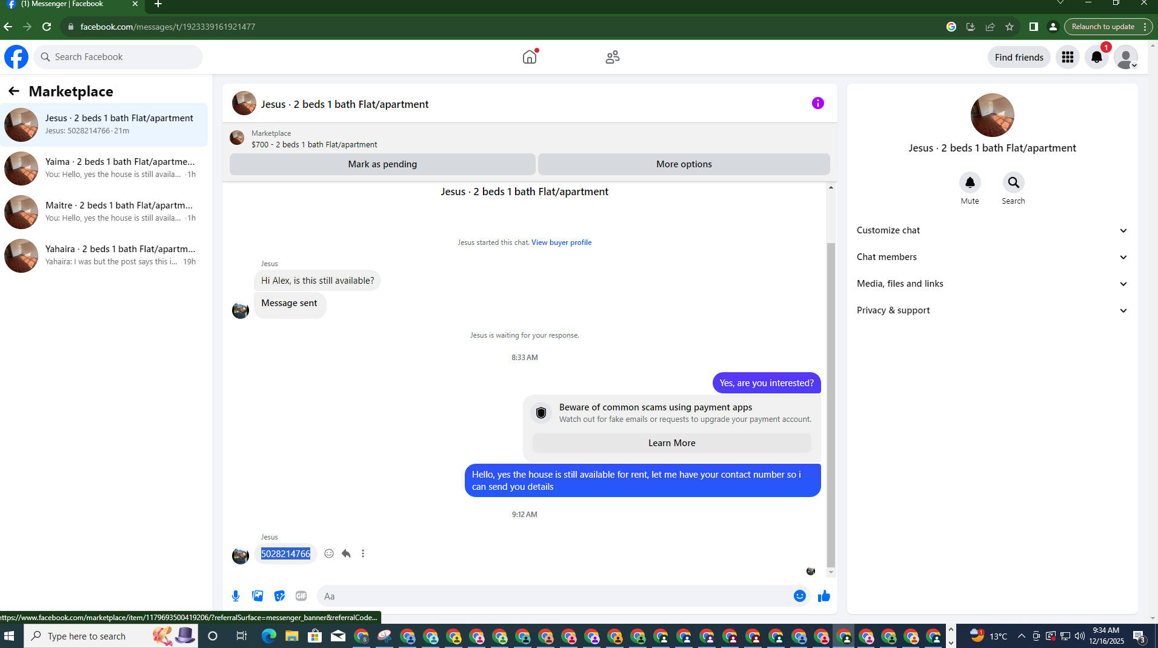Open the Facebook menu grid icon
1158x648 pixels.
[x=1068, y=57]
